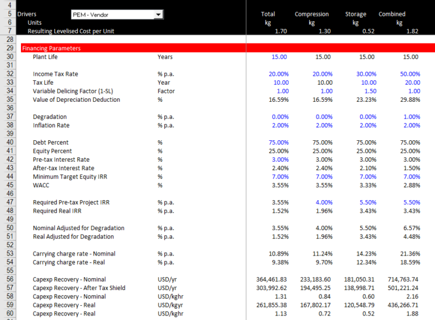Open the PEM - Vendor dropdown arrow
This screenshot has height=320, width=435.
tap(159, 15)
